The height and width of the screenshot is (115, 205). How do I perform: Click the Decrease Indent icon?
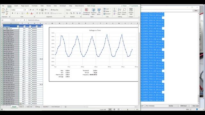tap(45, 13)
